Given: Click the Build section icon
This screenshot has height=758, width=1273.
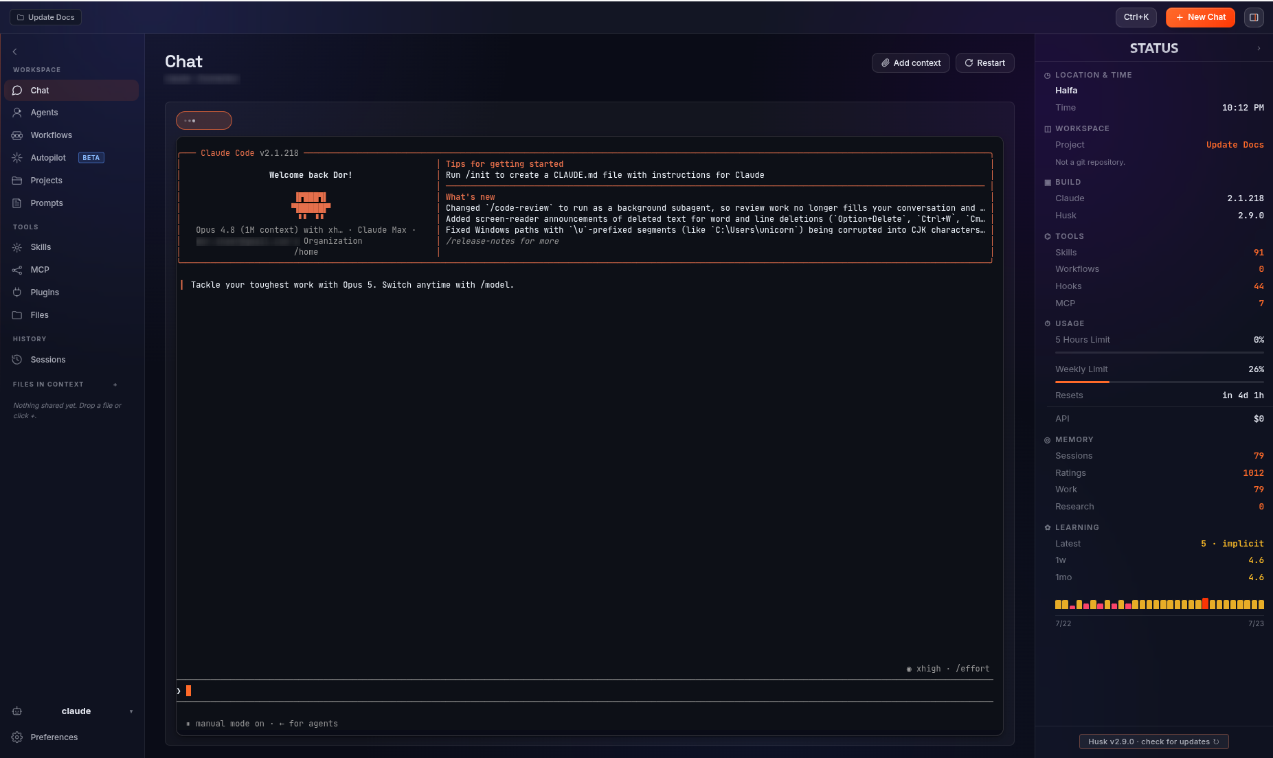Looking at the screenshot, I should pyautogui.click(x=1048, y=183).
